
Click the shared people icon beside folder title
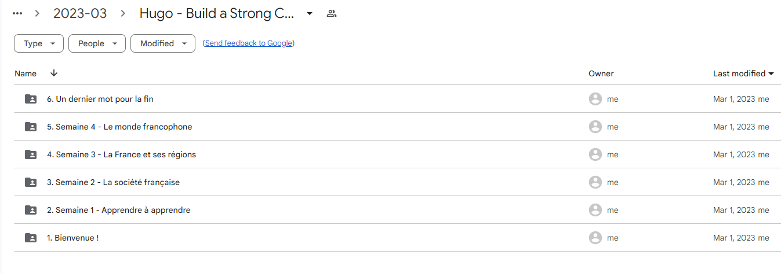[332, 13]
